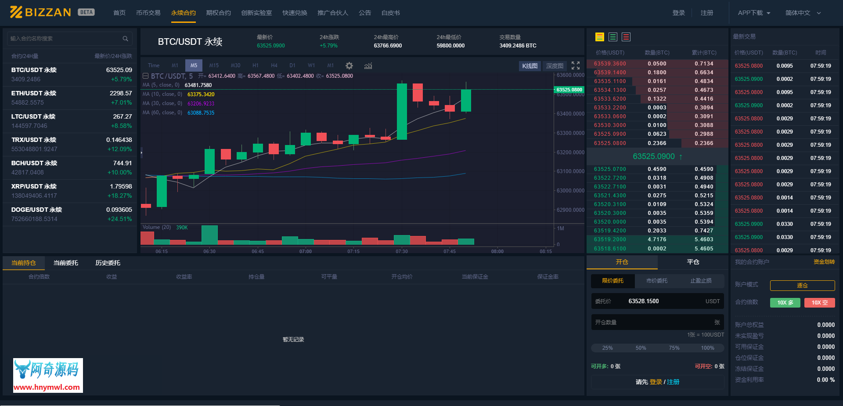Screen dimensions: 843x406
Task: Show combined buy and sell order book
Action: [x=599, y=37]
